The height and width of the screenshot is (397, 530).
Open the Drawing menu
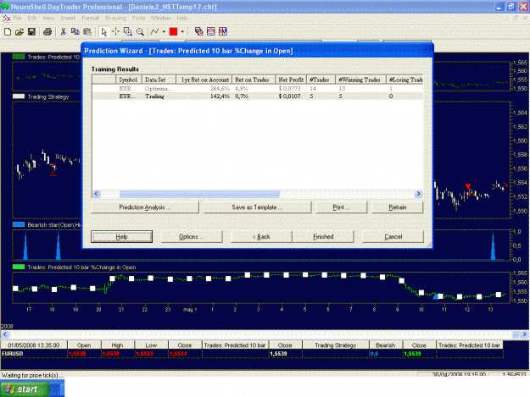click(x=115, y=19)
